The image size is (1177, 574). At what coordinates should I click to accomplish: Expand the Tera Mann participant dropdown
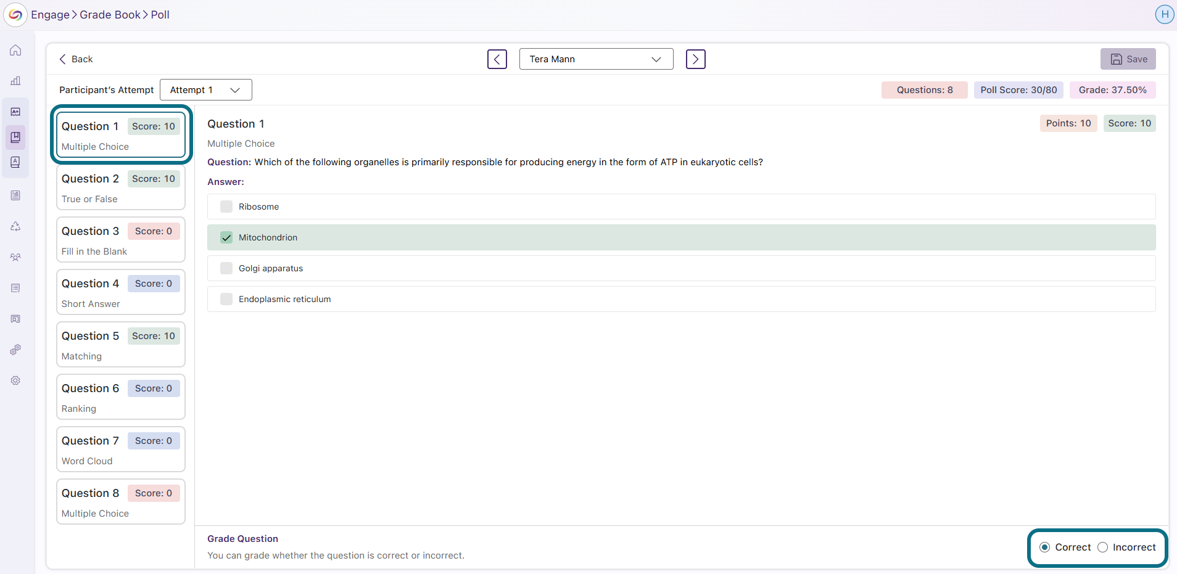[x=597, y=59]
